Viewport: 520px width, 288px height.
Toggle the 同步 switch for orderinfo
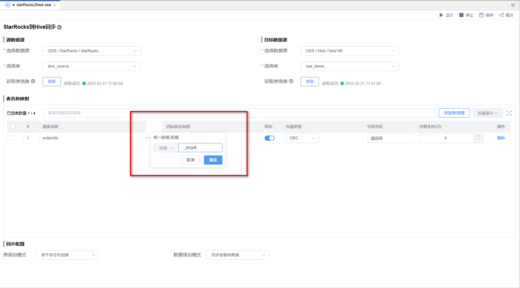click(269, 138)
